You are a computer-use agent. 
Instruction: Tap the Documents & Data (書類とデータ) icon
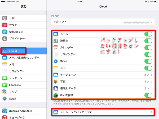pyautogui.click(x=56, y=88)
